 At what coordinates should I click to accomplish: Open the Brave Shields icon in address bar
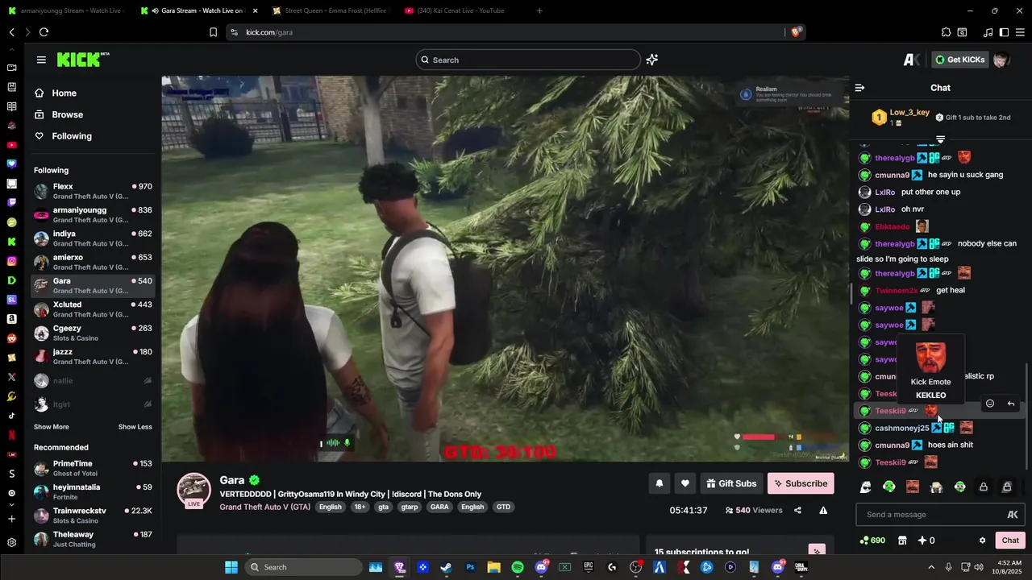(796, 32)
